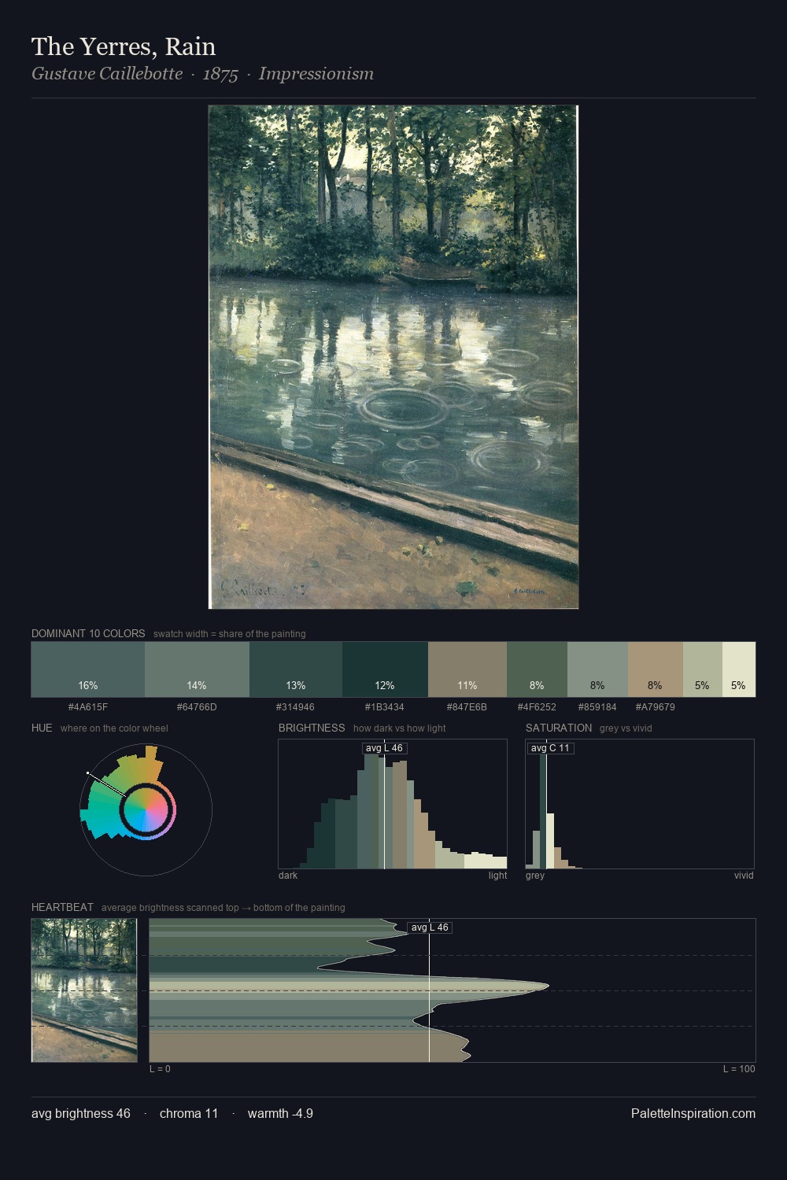Pick the 8% grey-green swatch #859184
Image resolution: width=787 pixels, height=1180 pixels.
coord(597,669)
